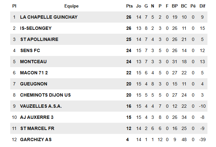The width and height of the screenshot is (216, 147).
Task: Click the Pl column header
Action: [x=14, y=6]
